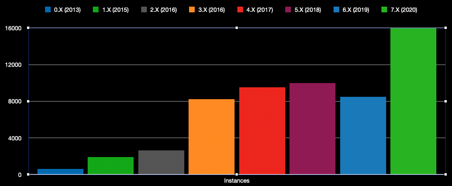
Task: Select the short blue 0.X bar
Action: coord(60,172)
